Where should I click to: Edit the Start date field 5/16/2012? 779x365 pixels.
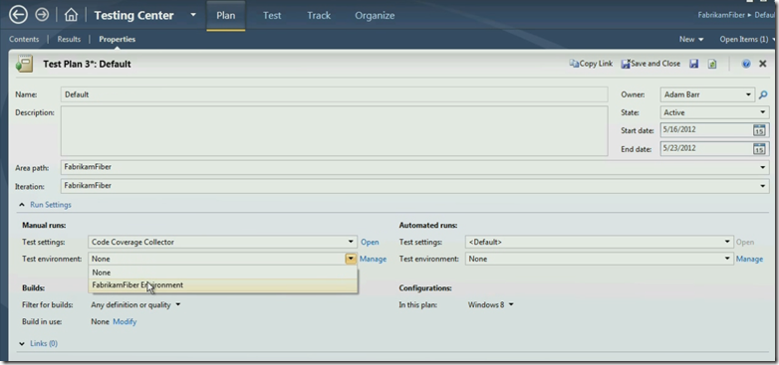click(705, 130)
